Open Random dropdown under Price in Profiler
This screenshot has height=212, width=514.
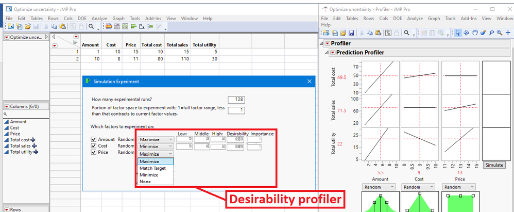(459, 187)
